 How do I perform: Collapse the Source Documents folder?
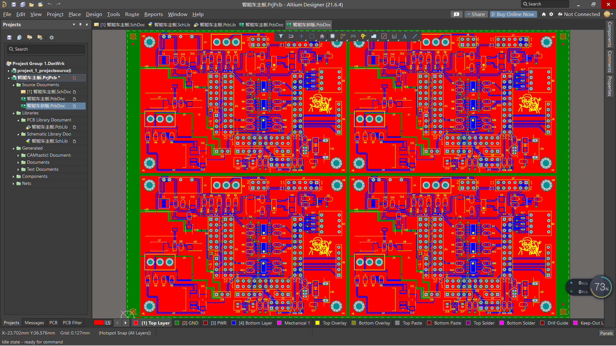click(x=14, y=85)
